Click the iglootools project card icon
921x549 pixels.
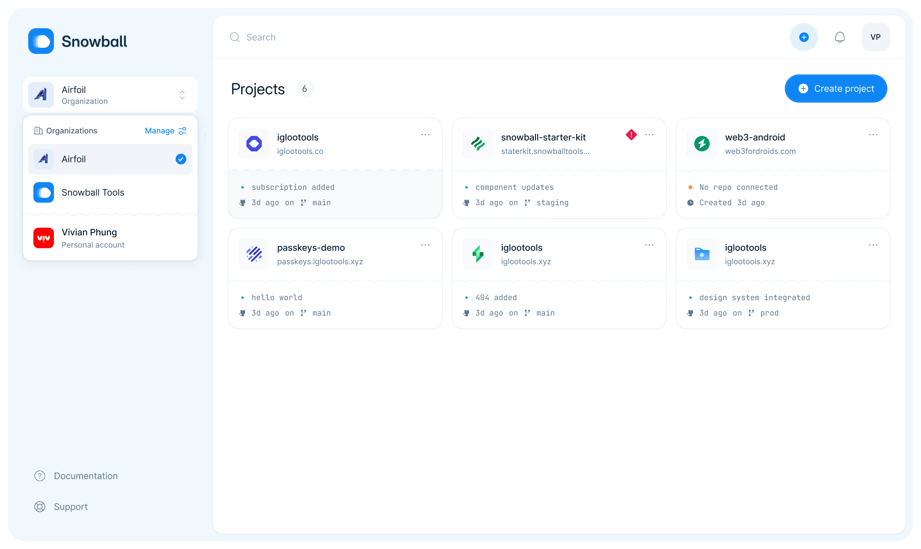(254, 143)
